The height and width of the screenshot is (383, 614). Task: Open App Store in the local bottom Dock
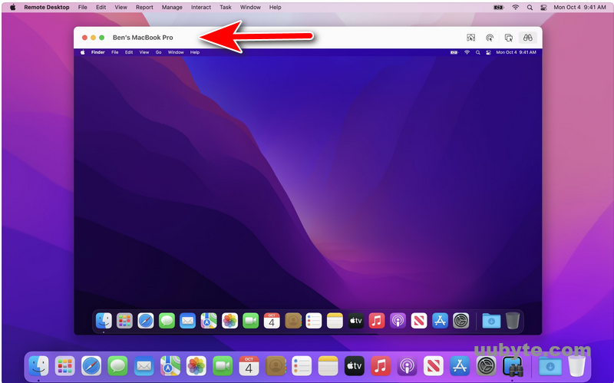click(460, 366)
